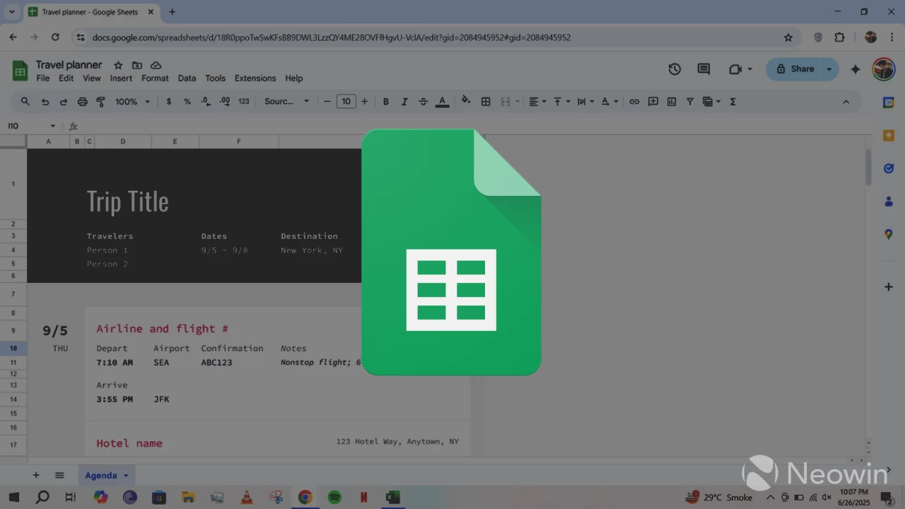Open Google Maps in side panel
The width and height of the screenshot is (905, 509).
tap(889, 235)
